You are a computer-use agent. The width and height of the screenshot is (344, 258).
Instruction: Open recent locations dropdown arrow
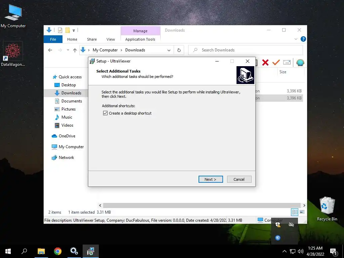pos(68,50)
